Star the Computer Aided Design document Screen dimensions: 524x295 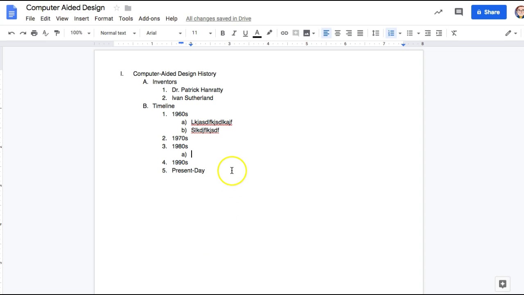coord(117,8)
